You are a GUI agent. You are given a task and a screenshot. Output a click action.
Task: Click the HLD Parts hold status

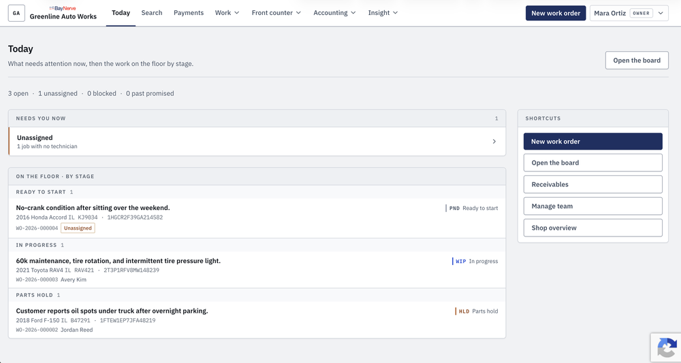point(477,311)
